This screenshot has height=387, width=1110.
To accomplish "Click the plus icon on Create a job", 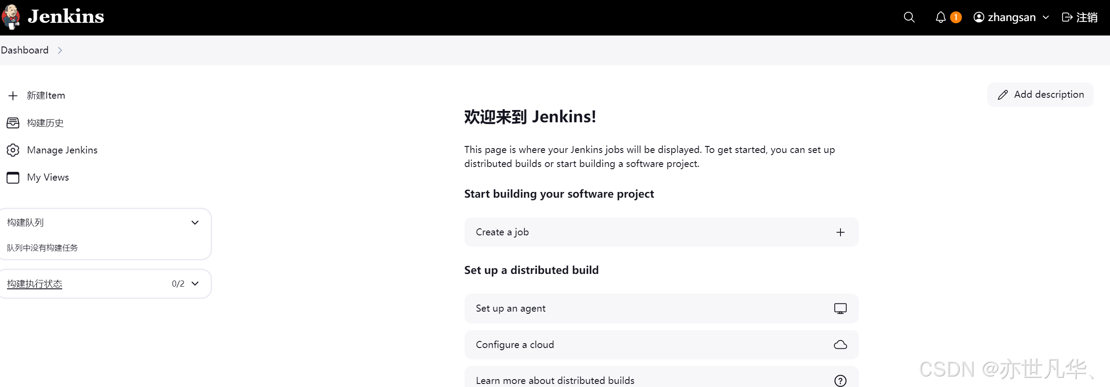I will point(840,232).
